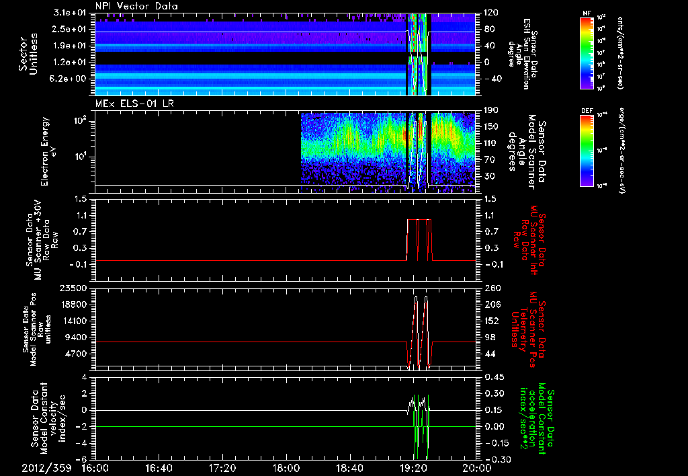Click the -6 velocity tick value
This screenshot has width=688, height=476.
pyautogui.click(x=81, y=459)
